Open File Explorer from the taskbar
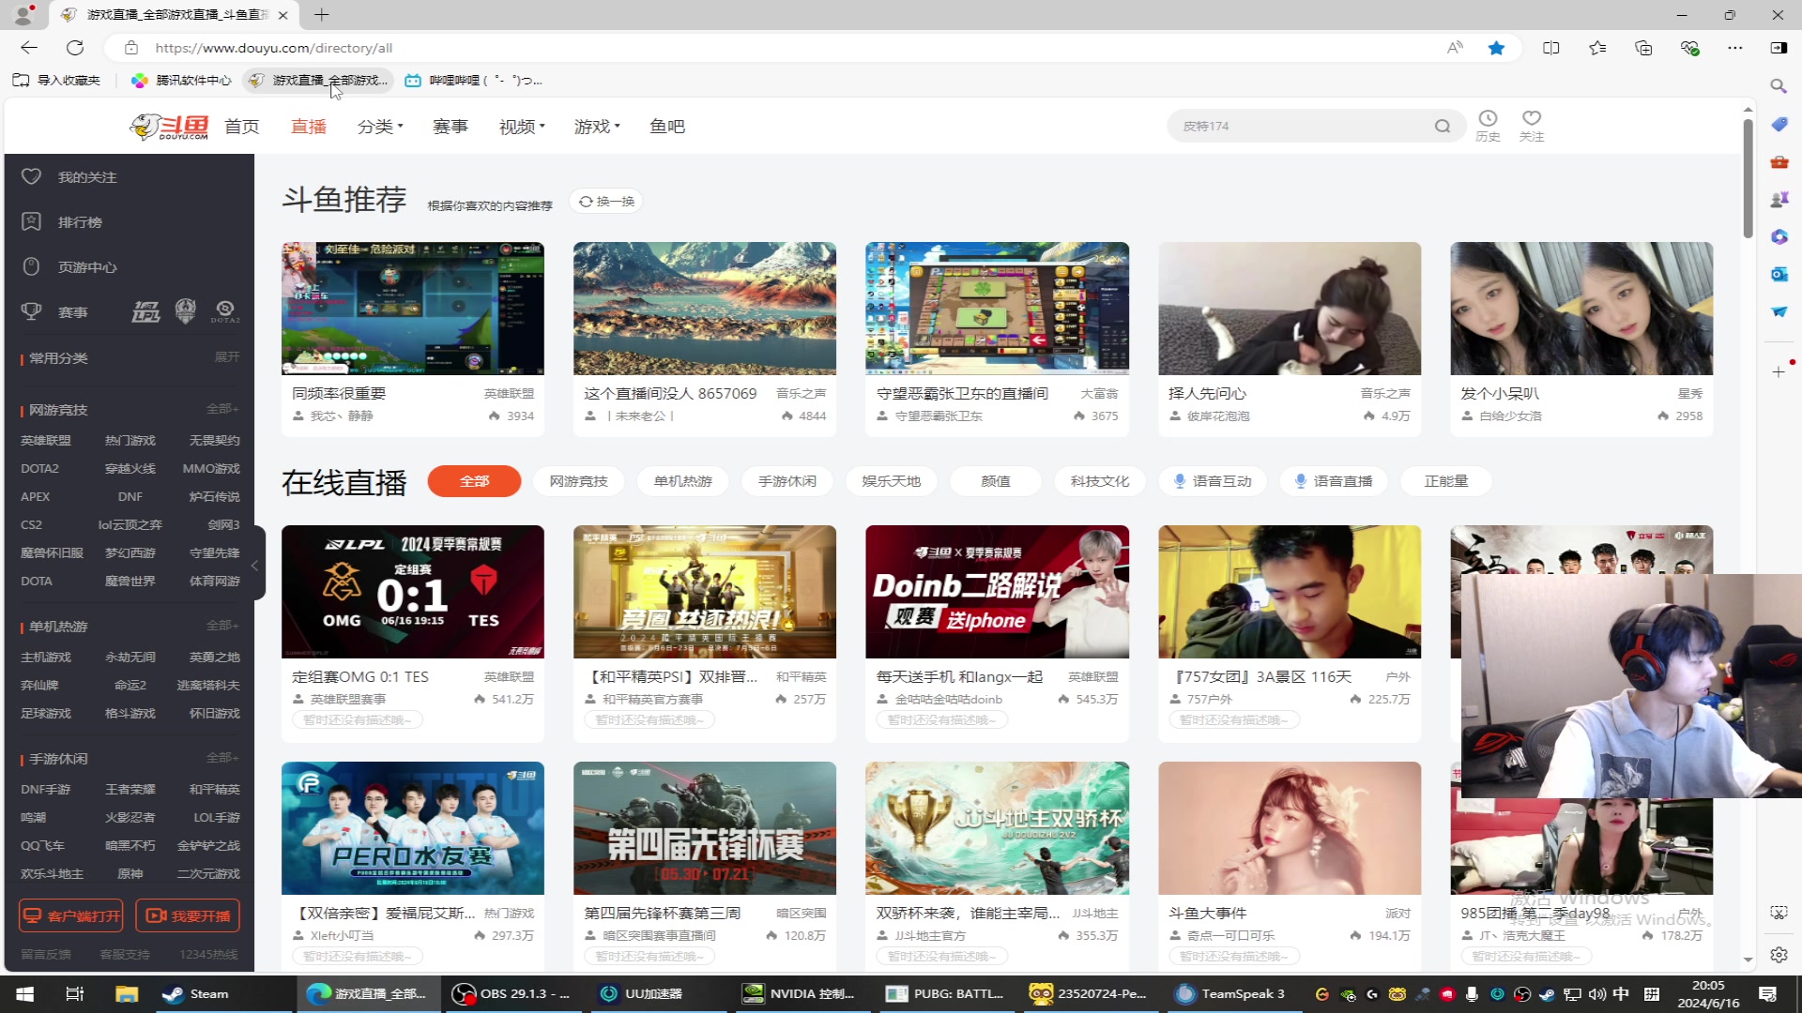Image resolution: width=1802 pixels, height=1013 pixels. [x=127, y=994]
